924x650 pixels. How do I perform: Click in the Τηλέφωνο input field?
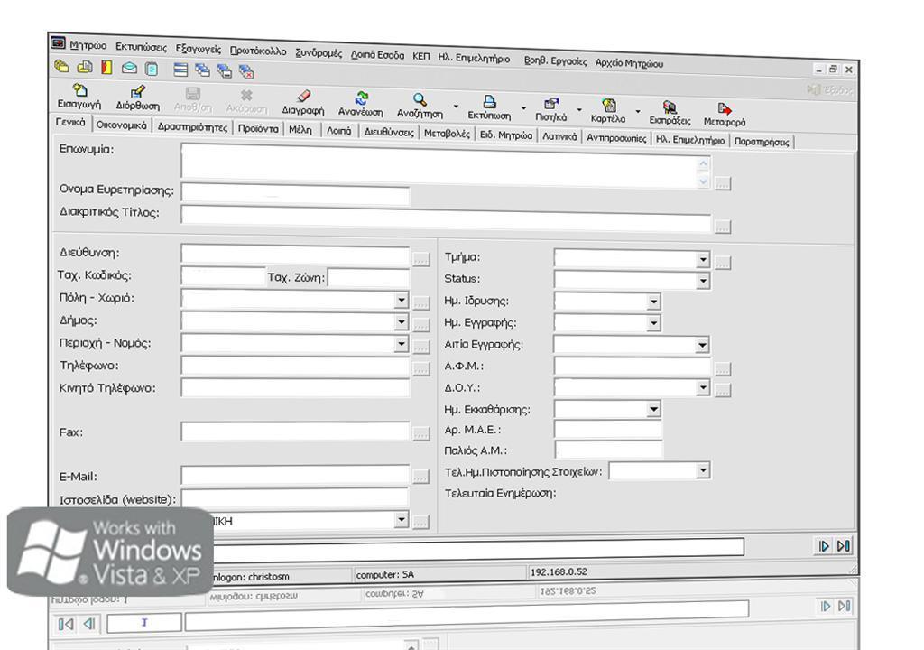[295, 367]
